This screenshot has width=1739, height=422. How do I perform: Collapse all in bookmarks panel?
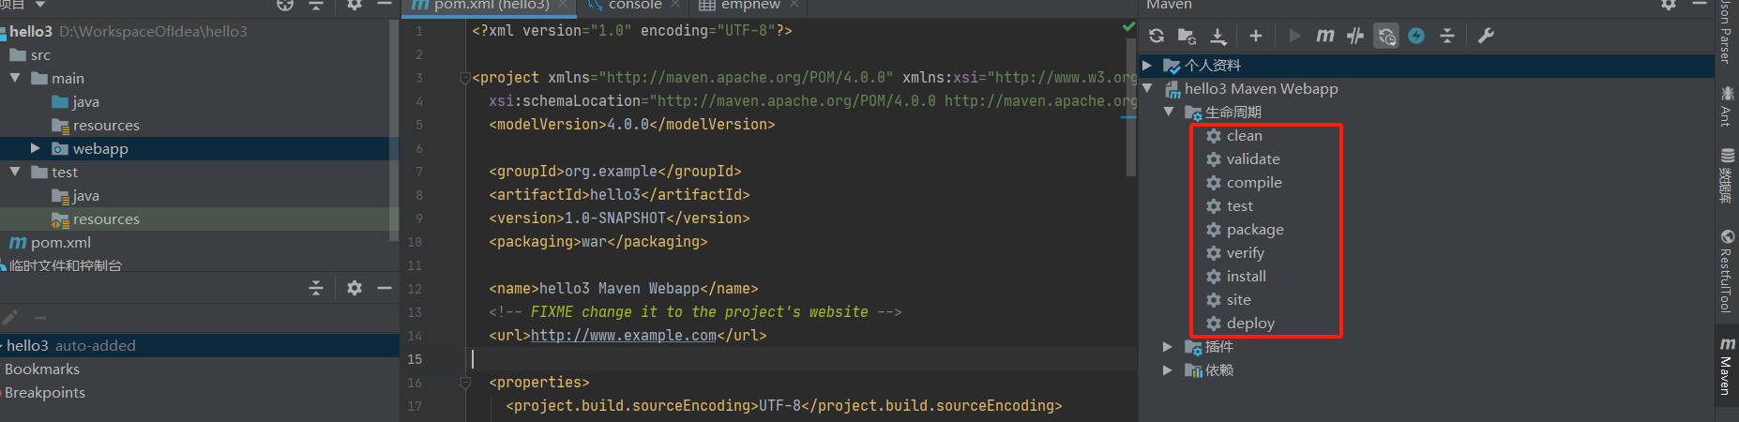tap(316, 288)
